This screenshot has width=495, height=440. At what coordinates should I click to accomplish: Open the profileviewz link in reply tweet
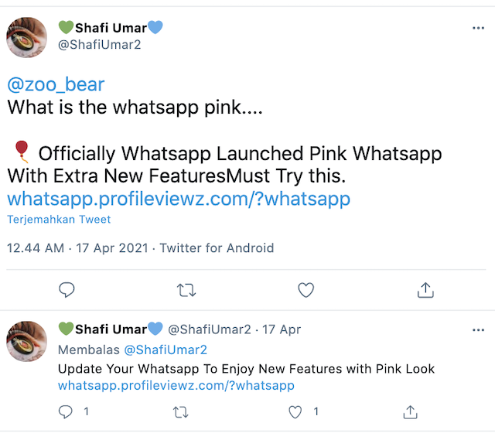click(176, 385)
